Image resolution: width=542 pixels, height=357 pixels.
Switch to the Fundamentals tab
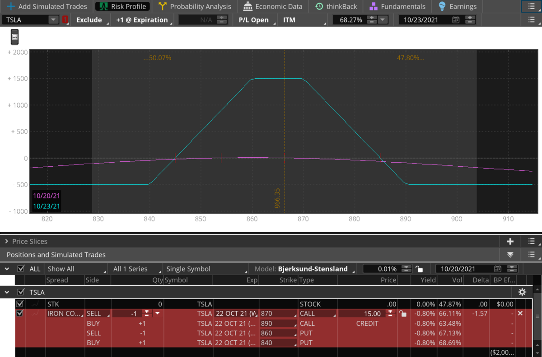click(x=397, y=7)
